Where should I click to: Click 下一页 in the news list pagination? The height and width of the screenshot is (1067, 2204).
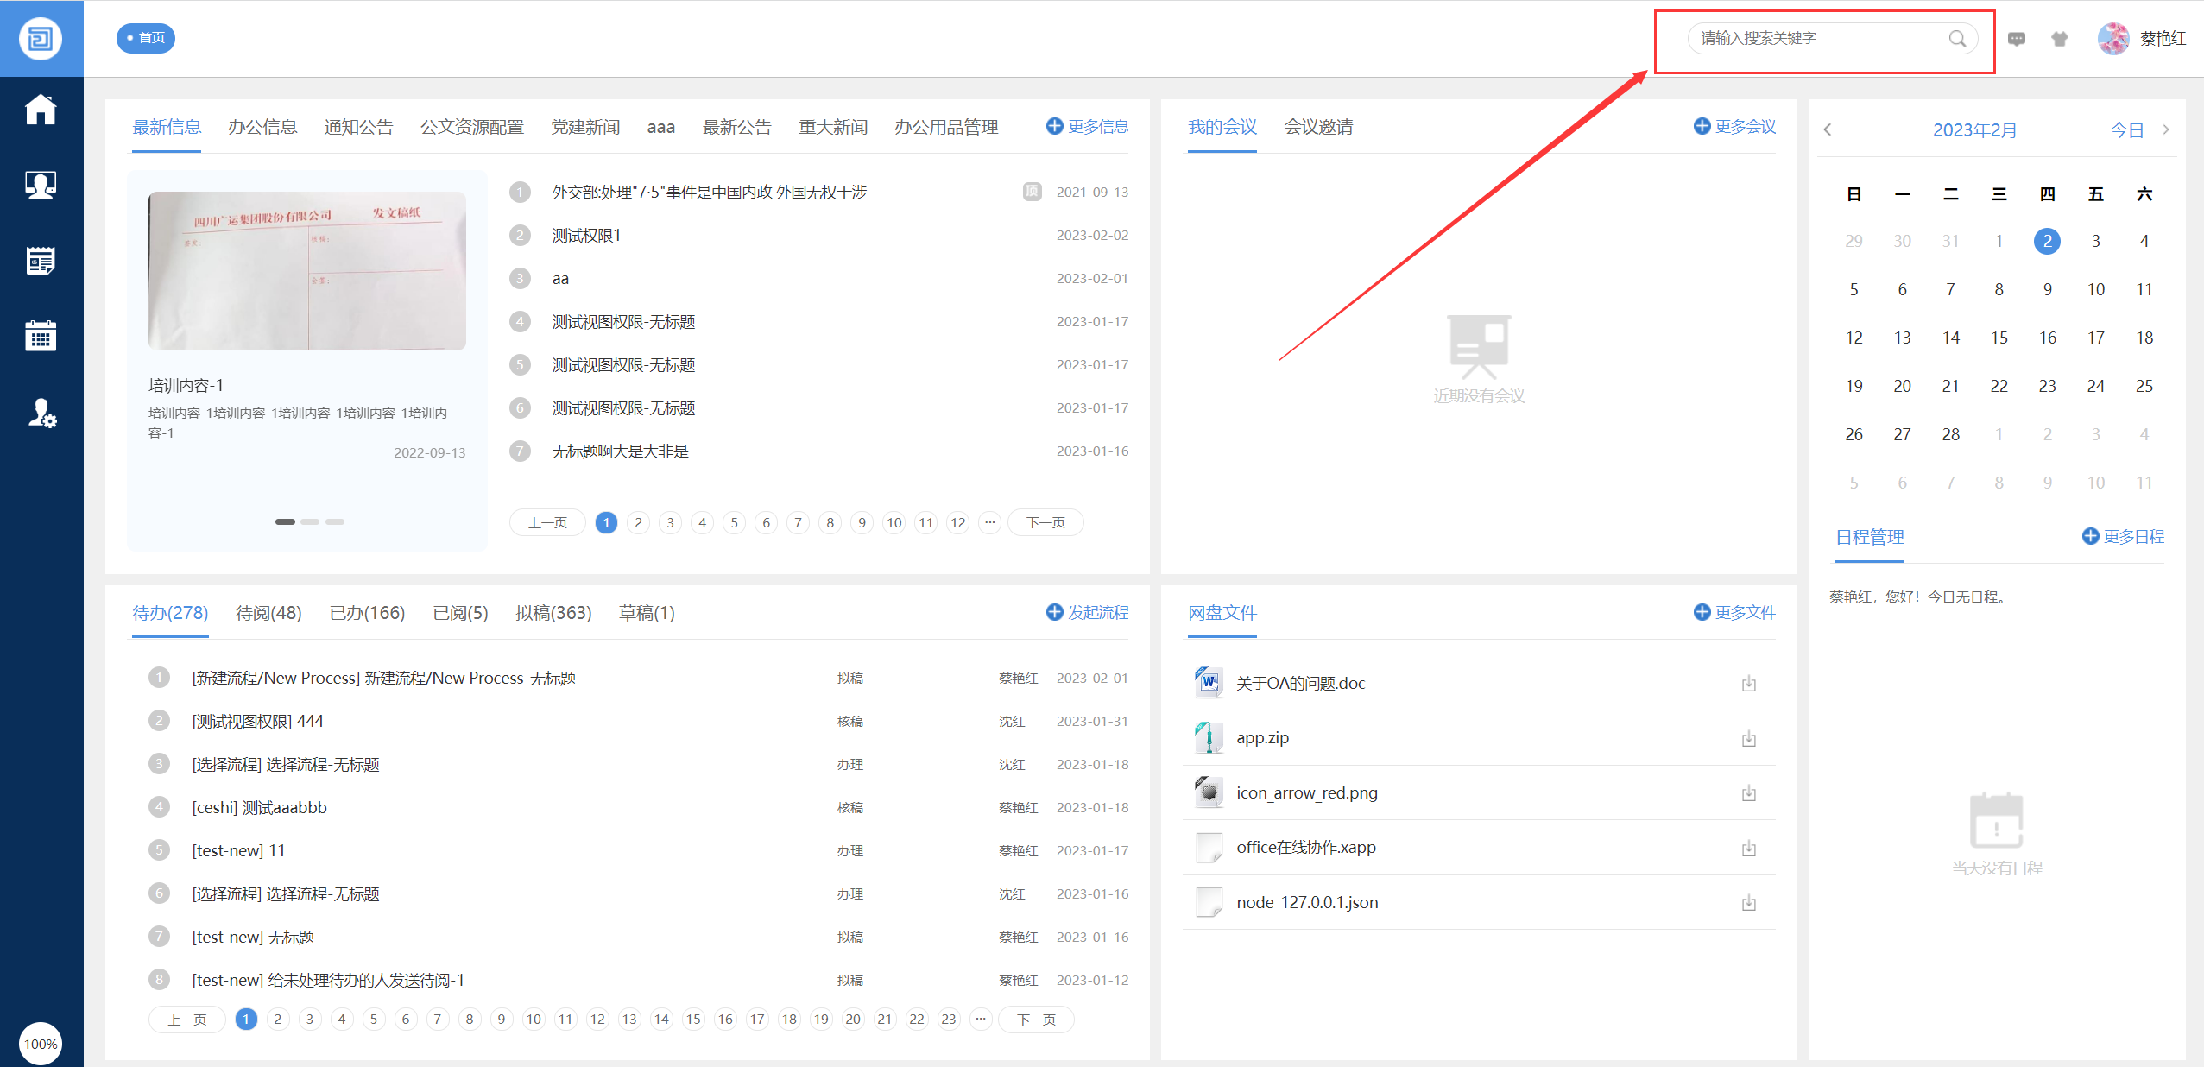[1045, 522]
